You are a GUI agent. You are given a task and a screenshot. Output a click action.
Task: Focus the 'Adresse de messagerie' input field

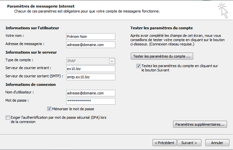[90, 44]
